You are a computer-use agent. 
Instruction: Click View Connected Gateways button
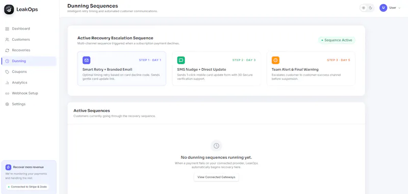click(x=216, y=177)
